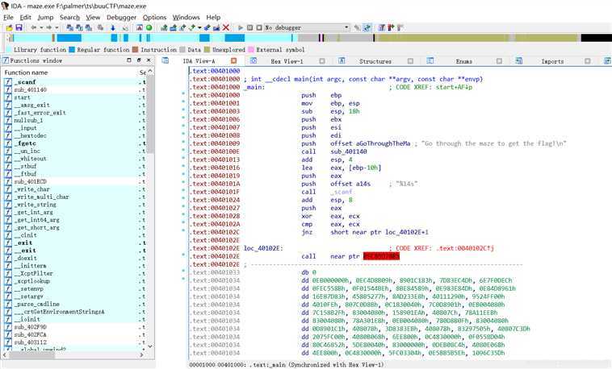The width and height of the screenshot is (612, 369).
Task: Open the View menu
Action: pyautogui.click(x=93, y=18)
